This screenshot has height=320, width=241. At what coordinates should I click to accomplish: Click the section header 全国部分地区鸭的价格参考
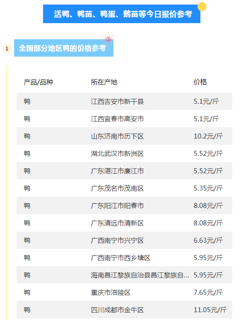pos(64,48)
